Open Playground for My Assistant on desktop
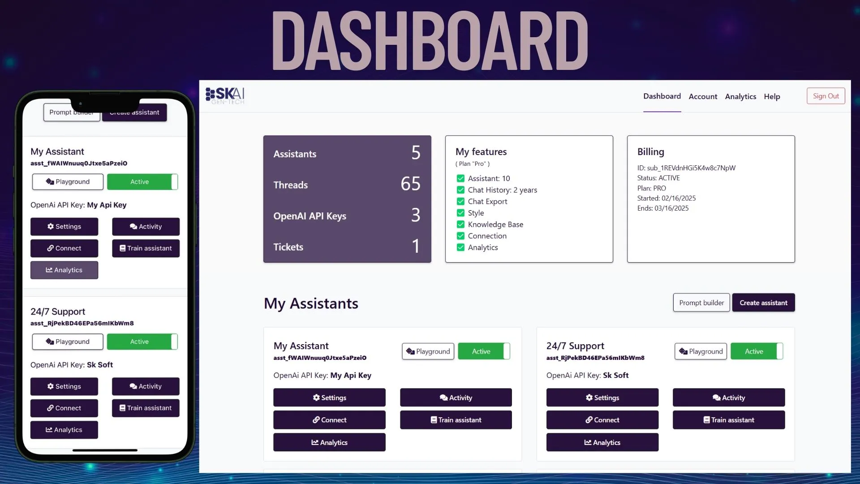The width and height of the screenshot is (860, 484). coord(428,351)
